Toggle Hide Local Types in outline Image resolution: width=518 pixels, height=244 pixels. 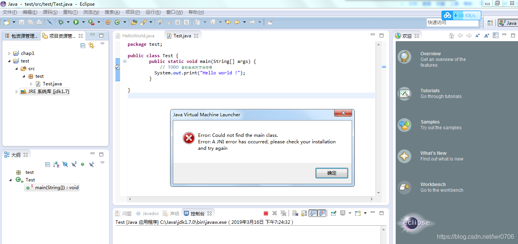click(91, 164)
